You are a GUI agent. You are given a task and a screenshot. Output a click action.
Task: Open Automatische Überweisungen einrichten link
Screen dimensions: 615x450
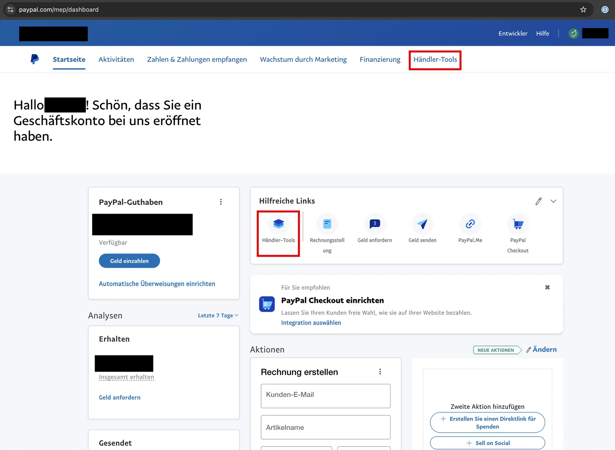(x=157, y=284)
